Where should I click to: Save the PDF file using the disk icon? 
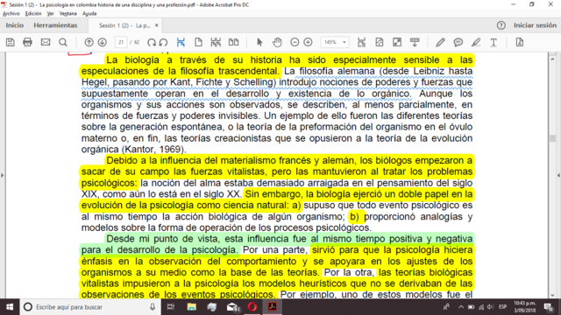[x=10, y=42]
